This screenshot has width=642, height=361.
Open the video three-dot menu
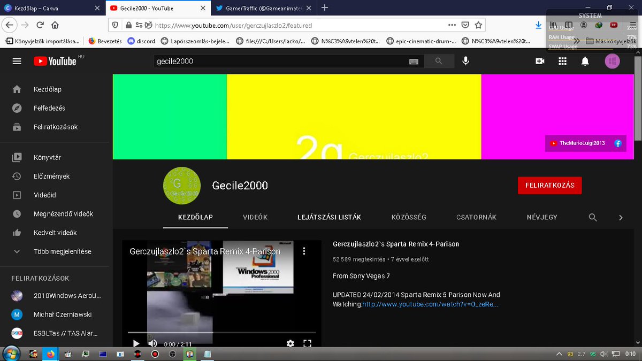[304, 251]
